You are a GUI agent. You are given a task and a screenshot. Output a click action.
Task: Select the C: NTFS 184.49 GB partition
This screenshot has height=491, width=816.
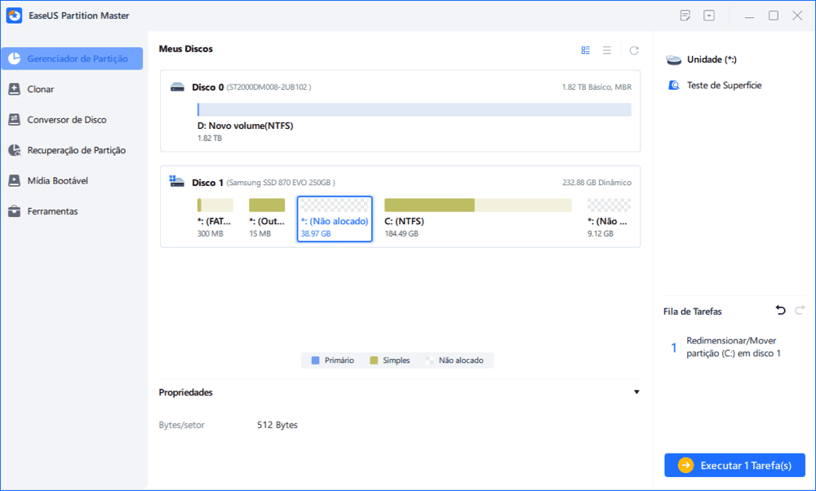point(477,219)
